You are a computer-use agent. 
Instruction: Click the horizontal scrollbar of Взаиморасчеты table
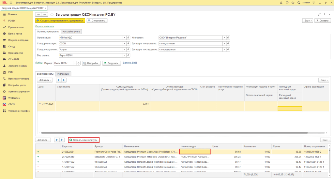tap(174, 133)
